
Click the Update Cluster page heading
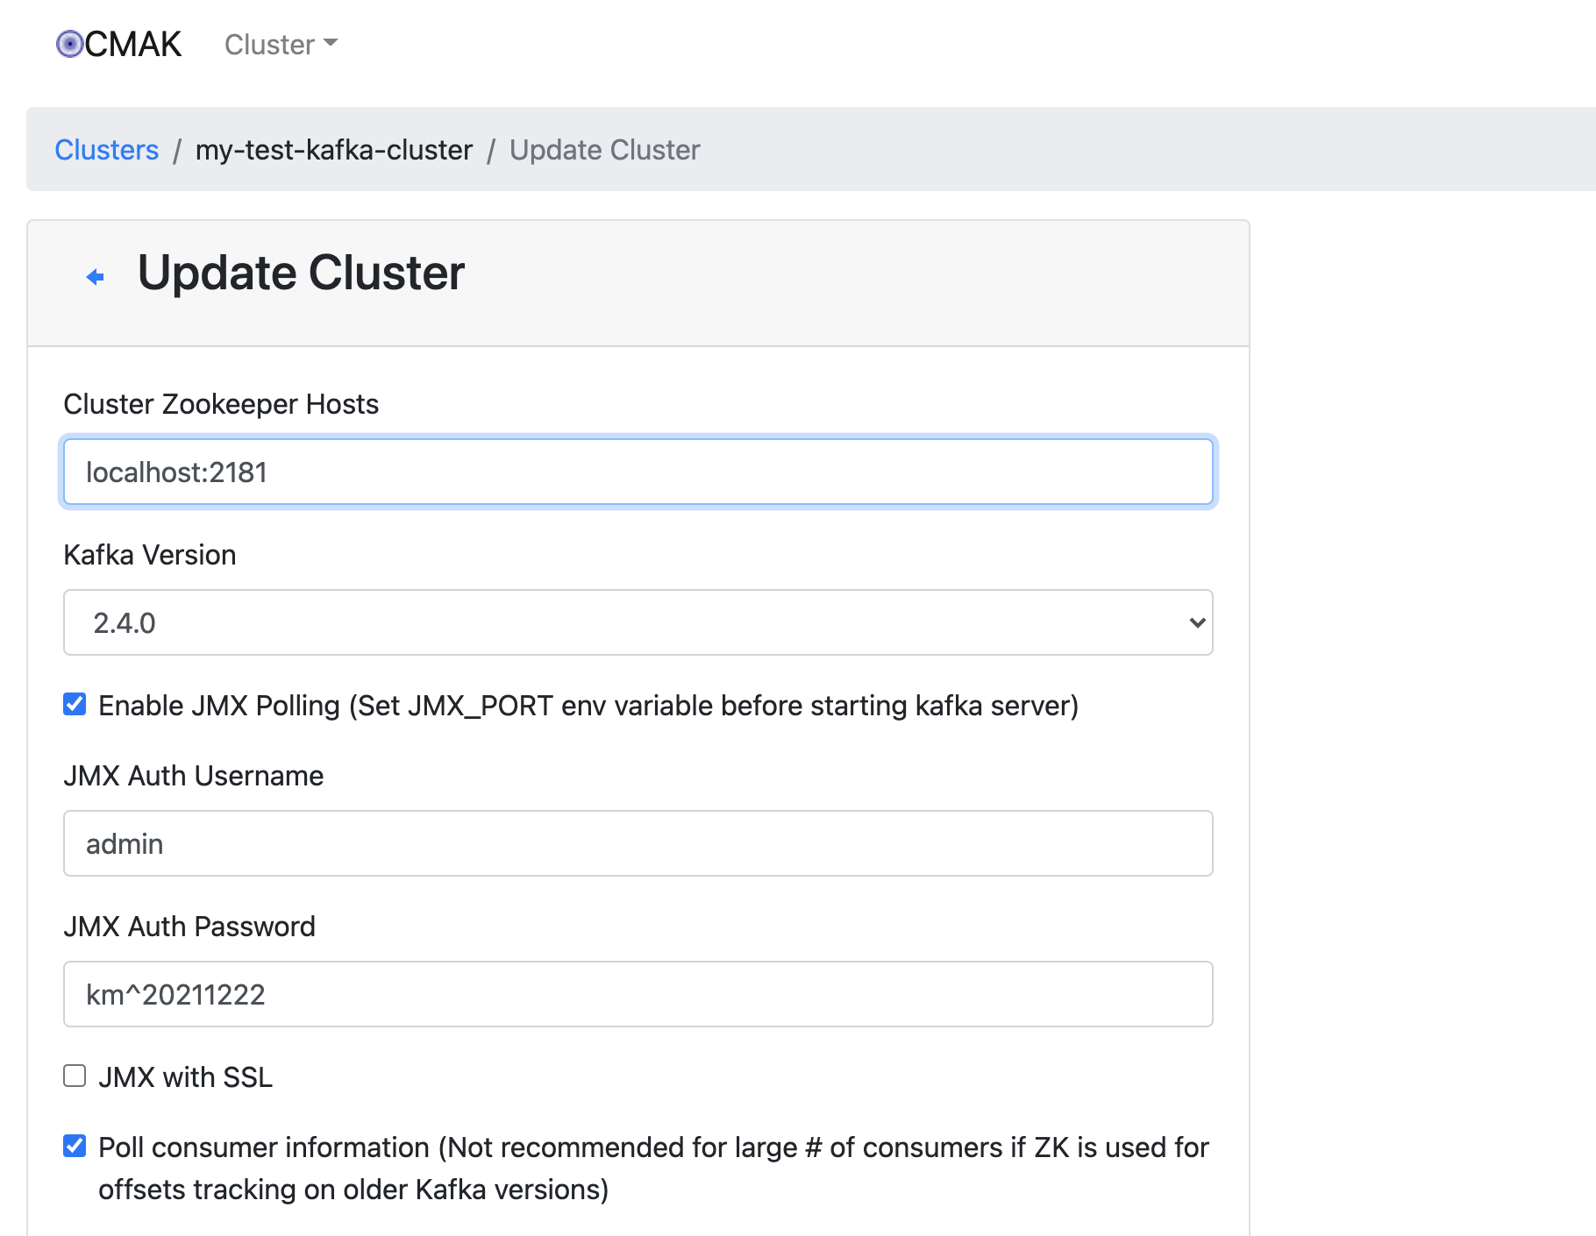(301, 273)
